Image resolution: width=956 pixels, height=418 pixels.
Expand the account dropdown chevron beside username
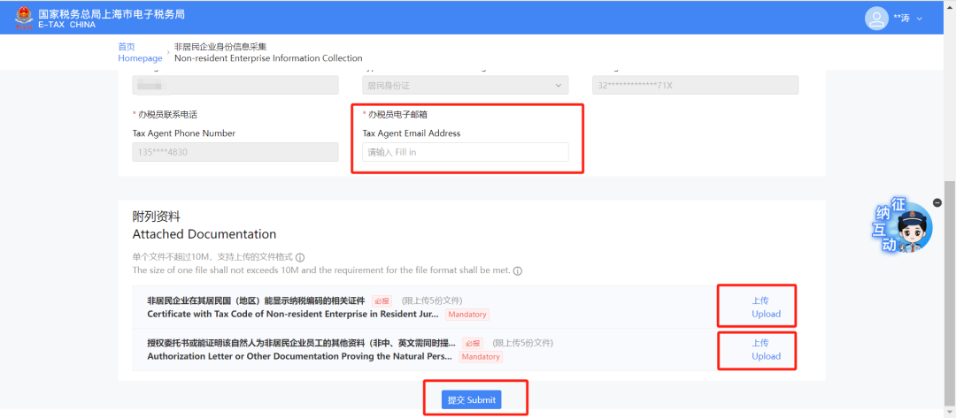pyautogui.click(x=920, y=19)
